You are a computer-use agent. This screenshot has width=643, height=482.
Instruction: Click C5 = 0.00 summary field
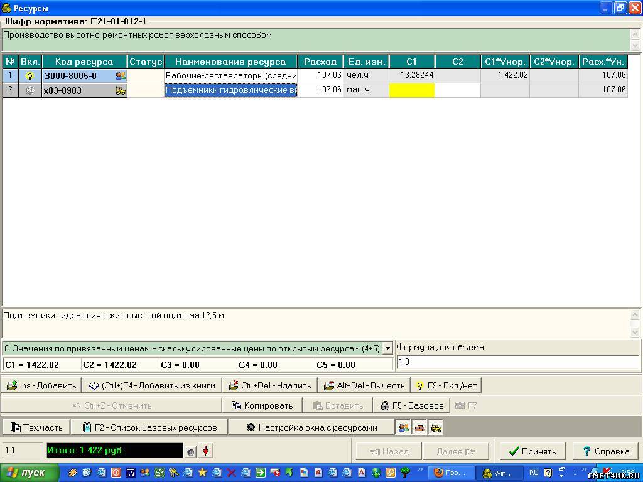point(354,365)
